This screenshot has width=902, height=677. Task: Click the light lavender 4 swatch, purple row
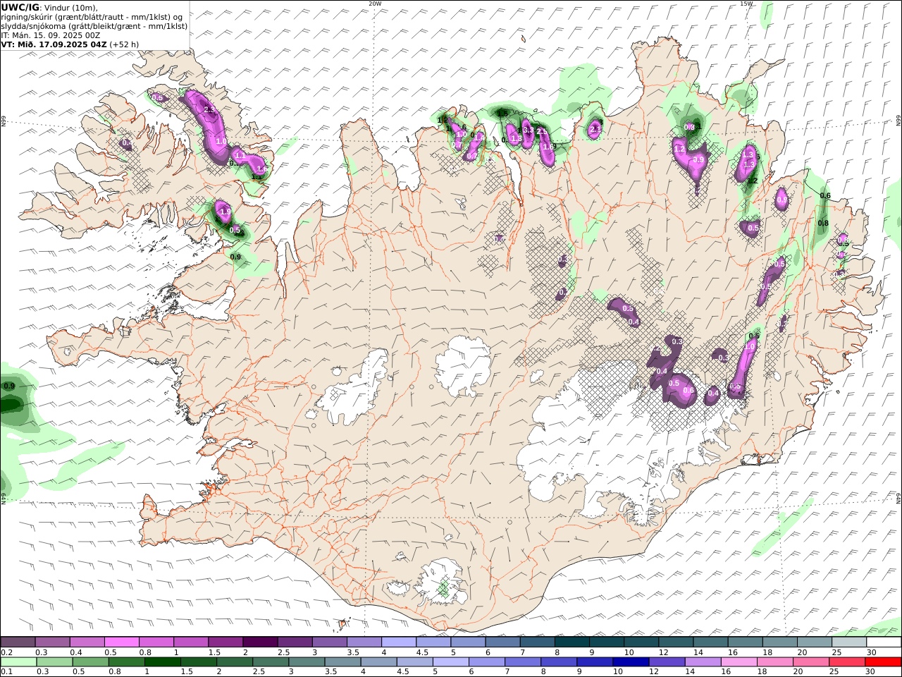[x=399, y=642]
